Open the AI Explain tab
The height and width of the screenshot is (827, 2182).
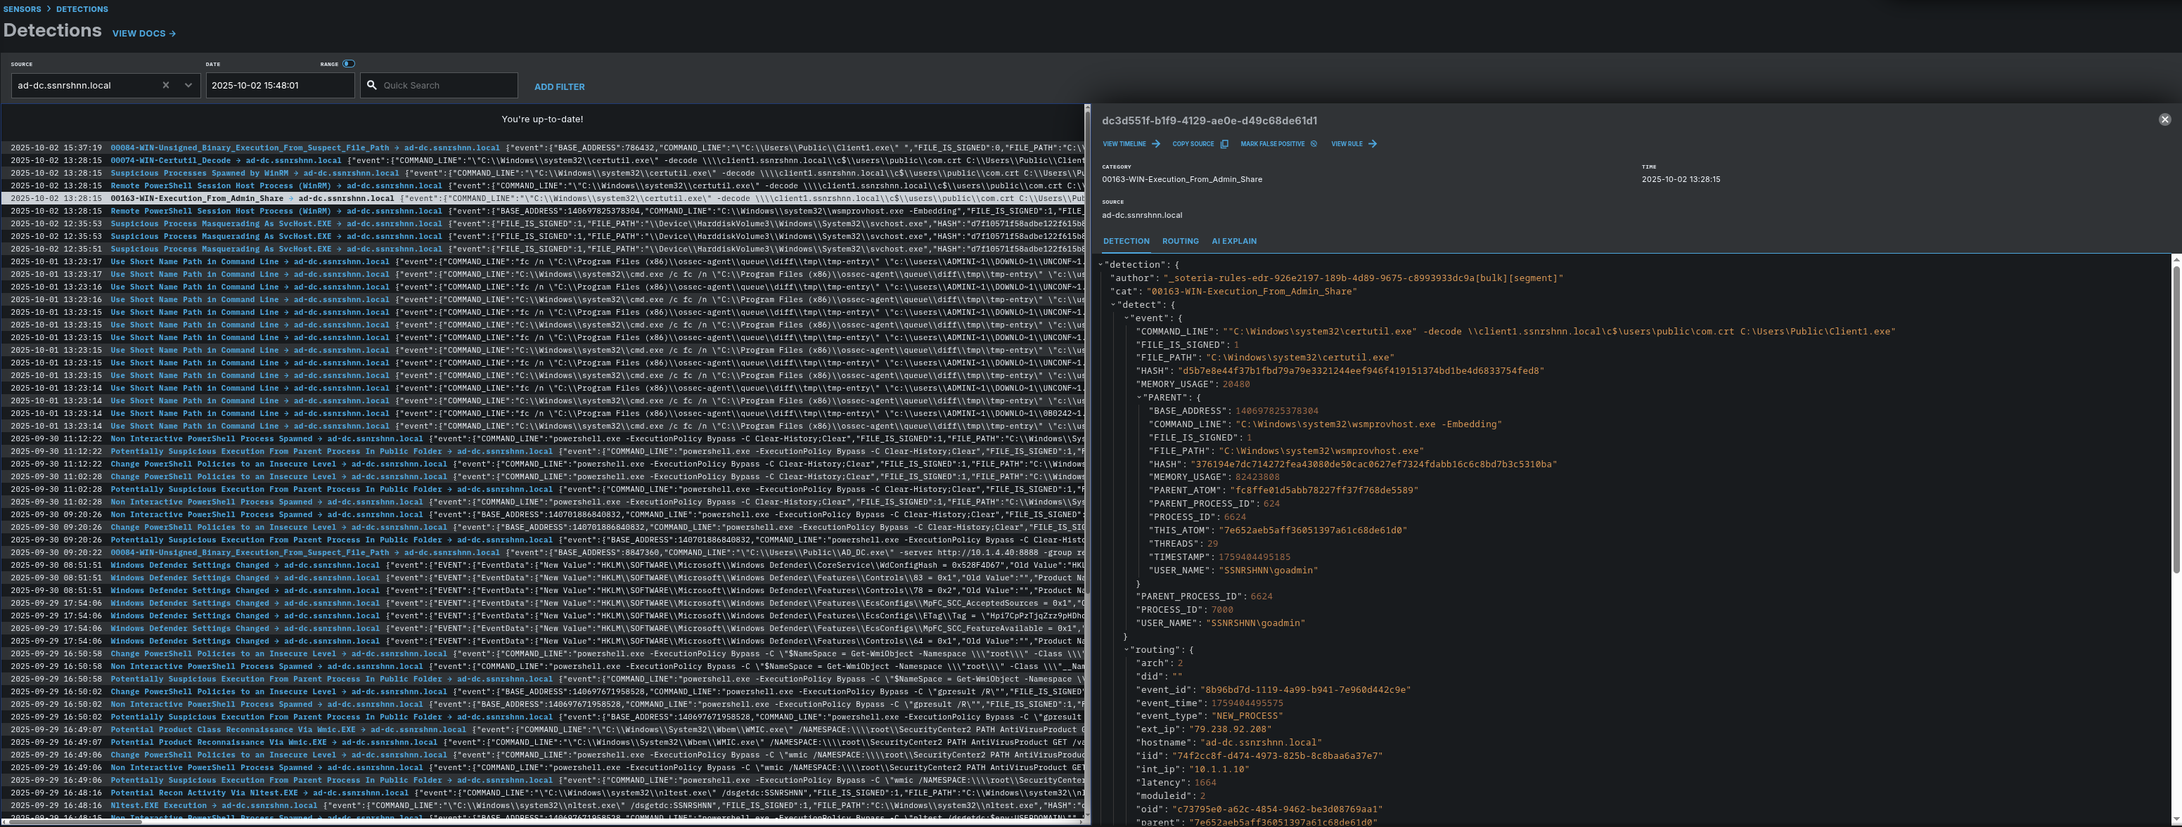(x=1233, y=241)
